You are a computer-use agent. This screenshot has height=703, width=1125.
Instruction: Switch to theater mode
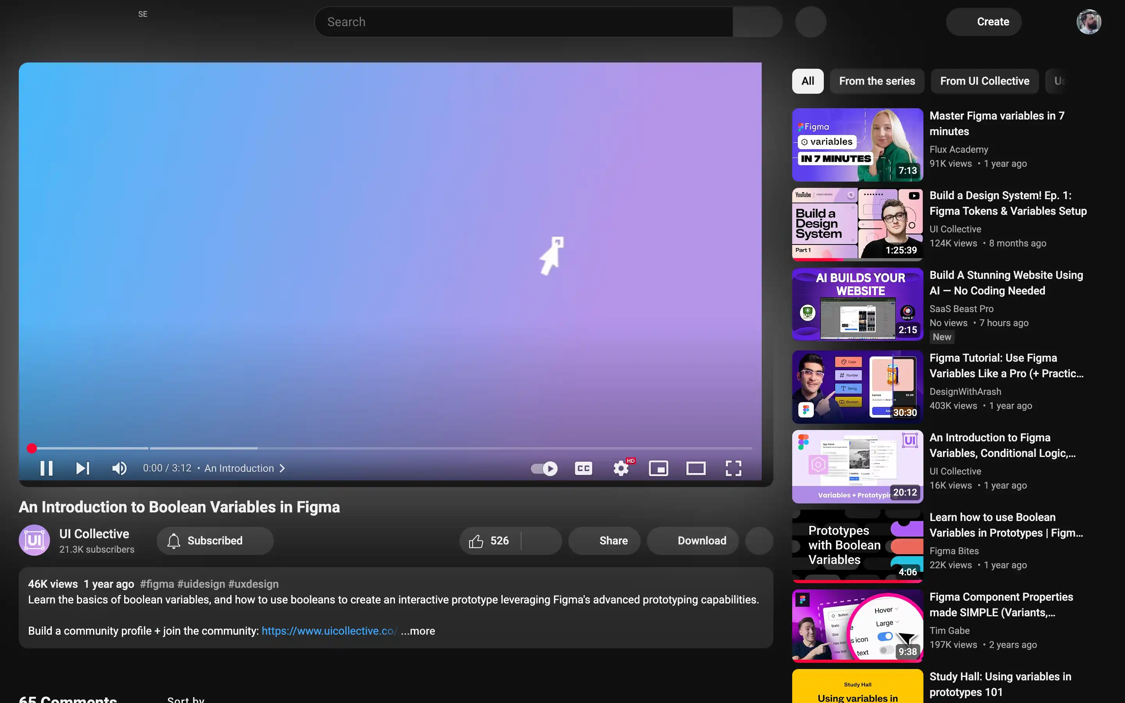coord(696,468)
